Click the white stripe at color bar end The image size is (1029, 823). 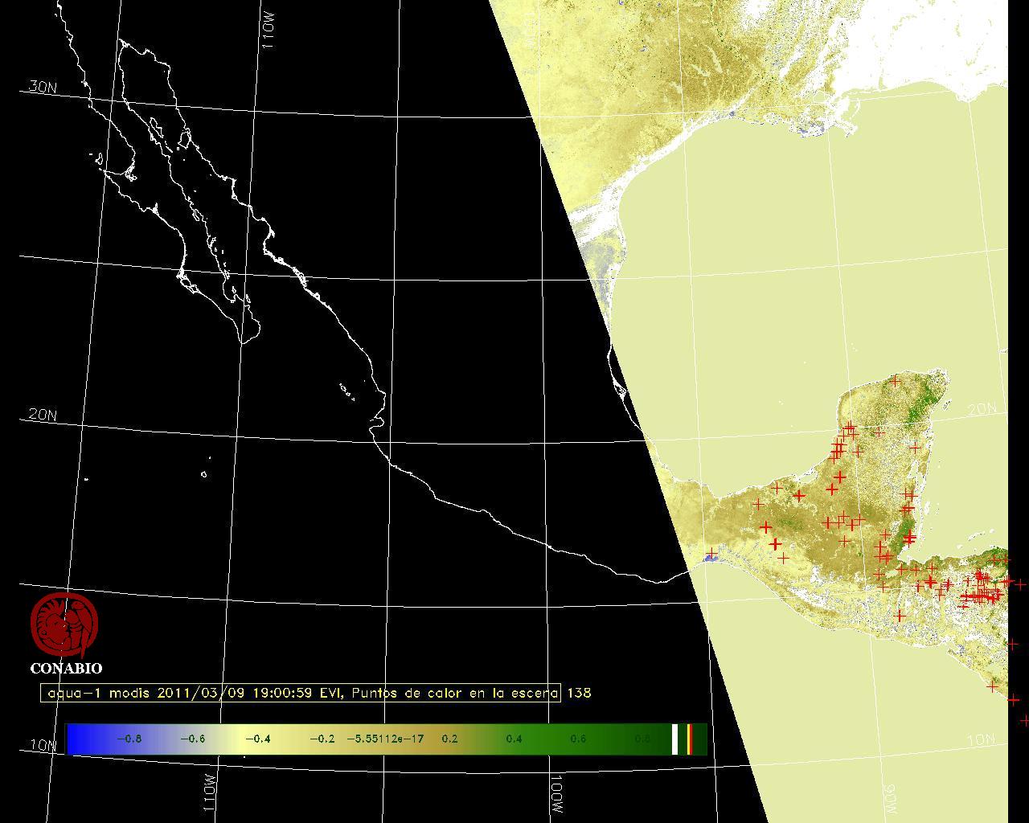click(675, 739)
